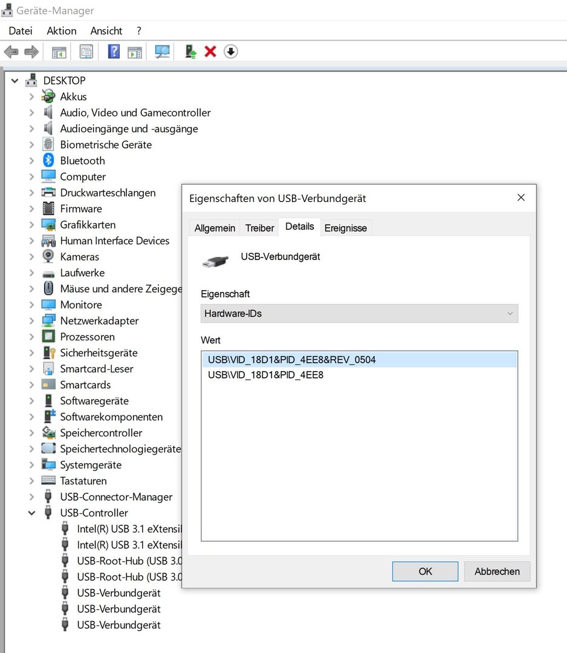The width and height of the screenshot is (567, 653).
Task: Click the blue Help question mark icon
Action: click(114, 52)
